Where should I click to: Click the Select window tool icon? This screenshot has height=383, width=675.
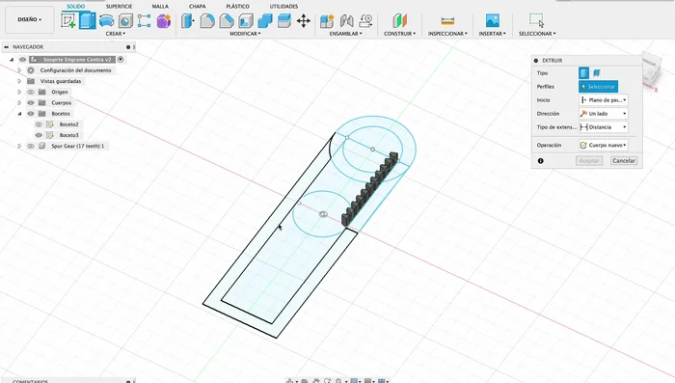[537, 20]
